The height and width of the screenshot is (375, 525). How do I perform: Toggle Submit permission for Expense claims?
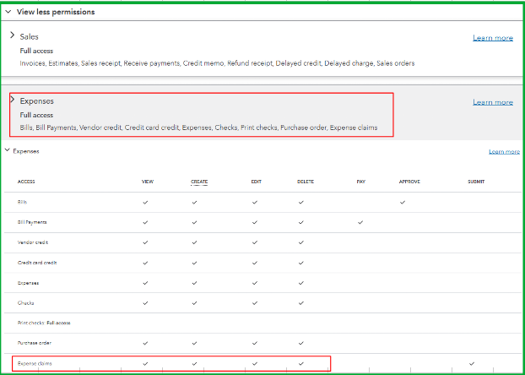pyautogui.click(x=471, y=363)
